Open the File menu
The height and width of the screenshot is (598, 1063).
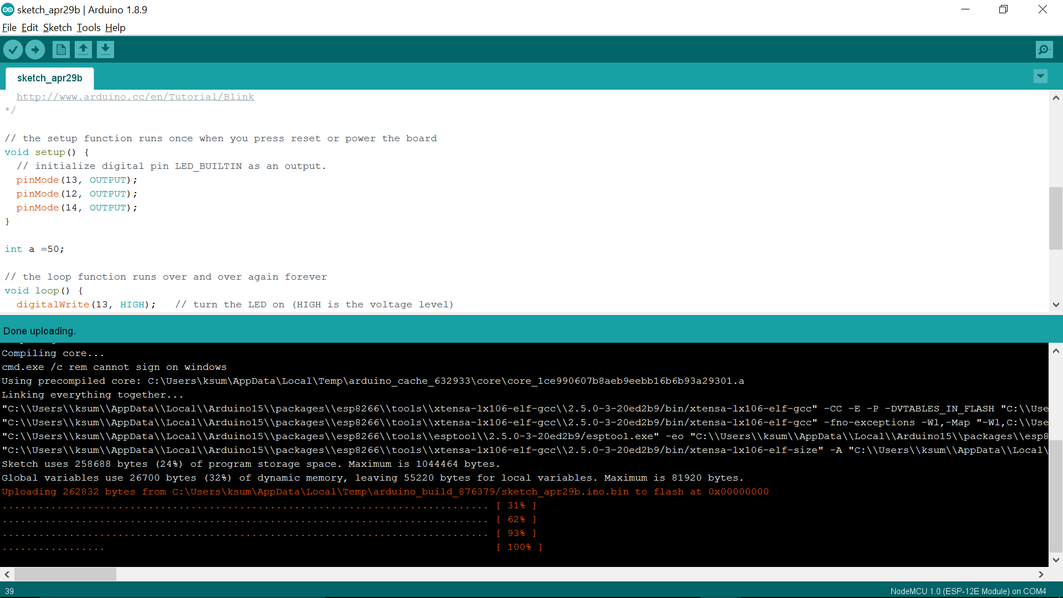click(9, 28)
